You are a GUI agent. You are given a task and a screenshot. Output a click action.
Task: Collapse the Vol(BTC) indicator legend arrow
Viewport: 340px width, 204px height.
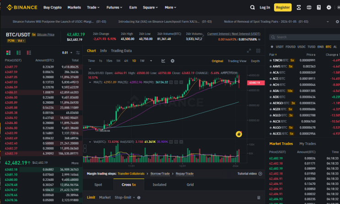pos(90,142)
